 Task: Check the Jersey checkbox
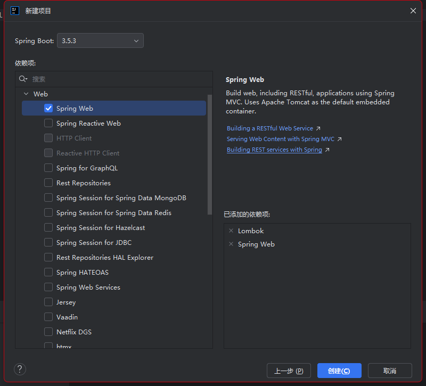pyautogui.click(x=48, y=302)
